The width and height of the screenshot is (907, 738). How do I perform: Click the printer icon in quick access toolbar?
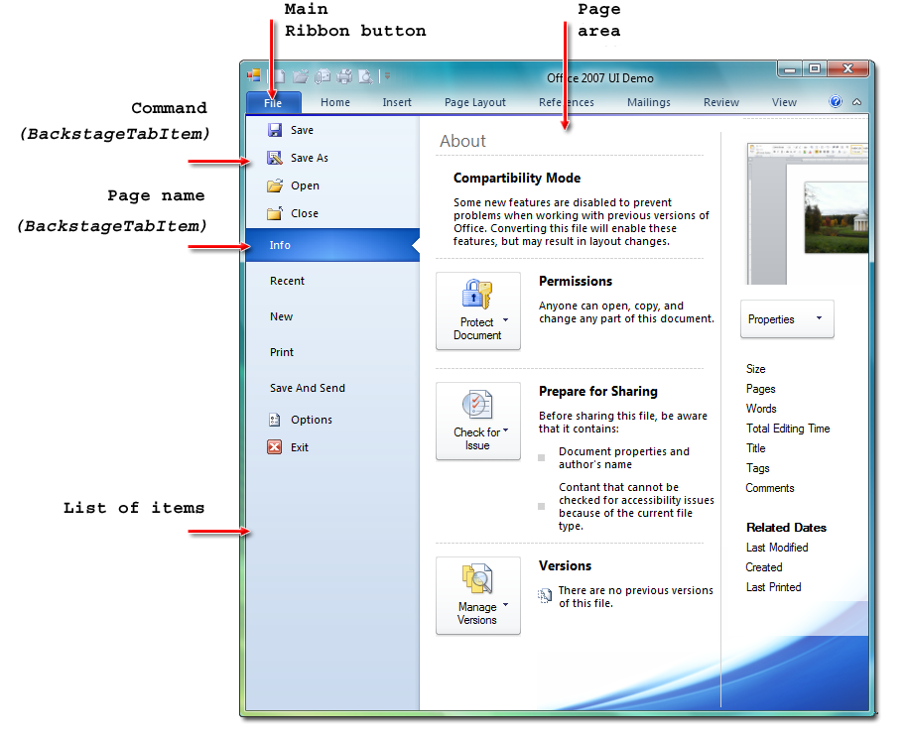point(344,76)
